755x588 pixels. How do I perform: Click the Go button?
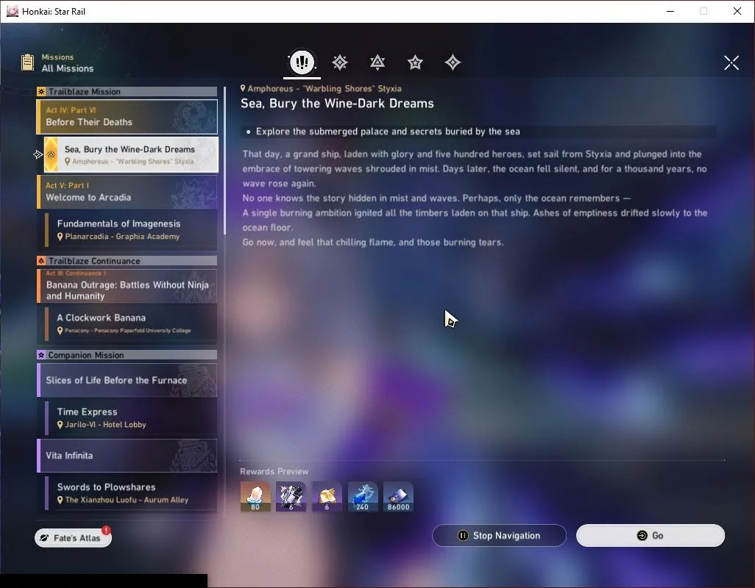(x=650, y=536)
